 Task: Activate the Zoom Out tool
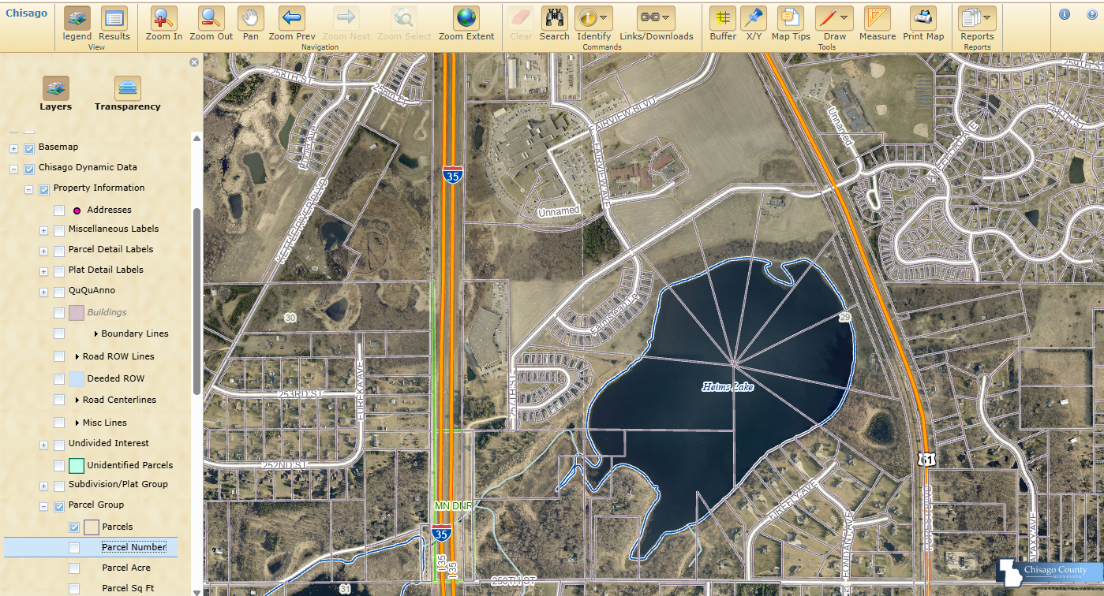tap(211, 24)
